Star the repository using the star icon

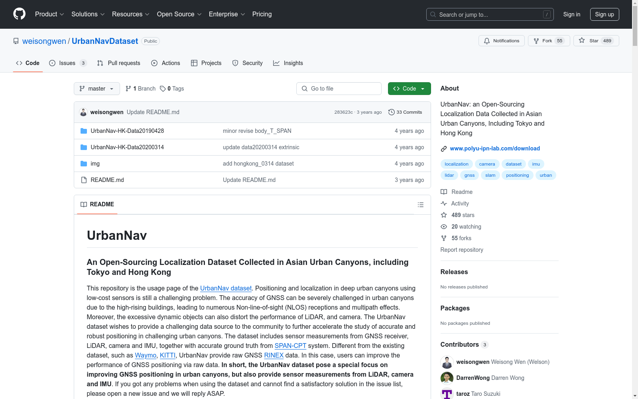pos(582,41)
